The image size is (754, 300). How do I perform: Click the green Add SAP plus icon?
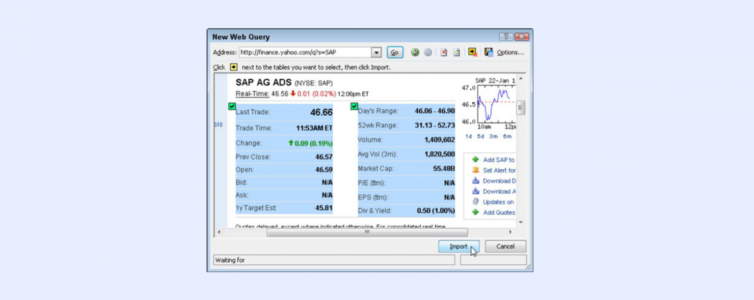tap(475, 160)
